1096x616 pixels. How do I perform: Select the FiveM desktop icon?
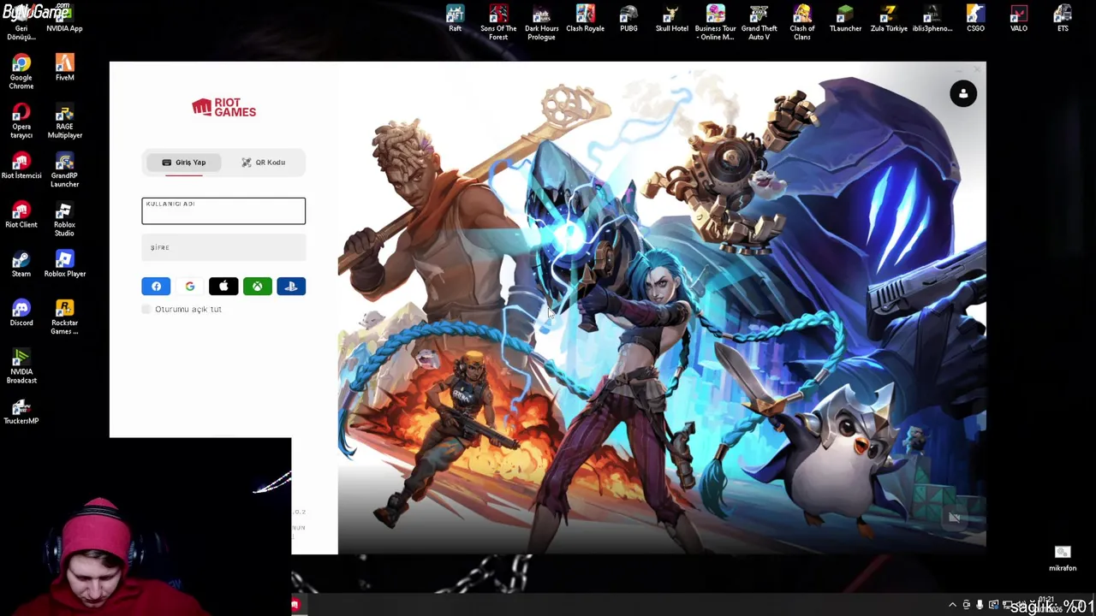(x=64, y=68)
